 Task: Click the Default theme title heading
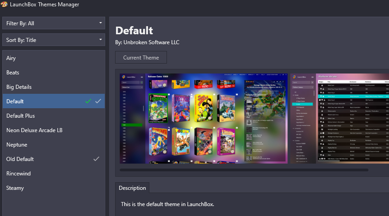pos(134,31)
